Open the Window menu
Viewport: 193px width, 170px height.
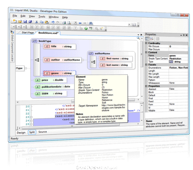pos(53,17)
